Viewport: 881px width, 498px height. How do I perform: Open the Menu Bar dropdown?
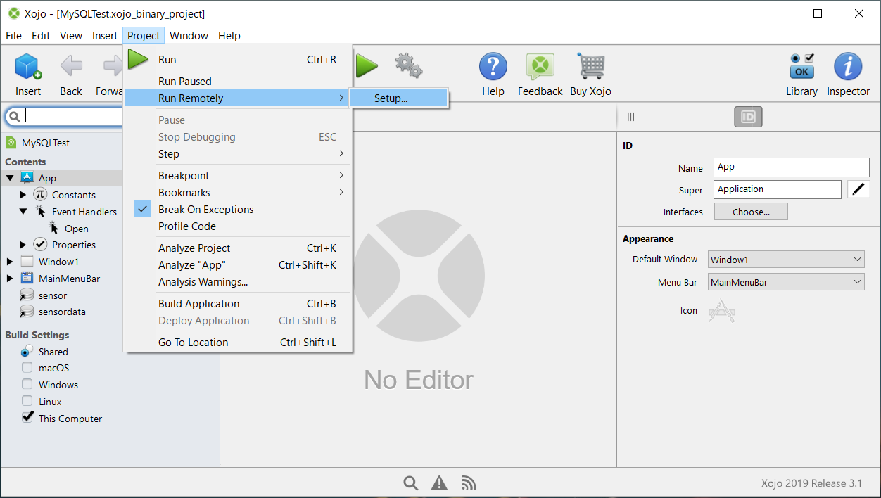786,282
